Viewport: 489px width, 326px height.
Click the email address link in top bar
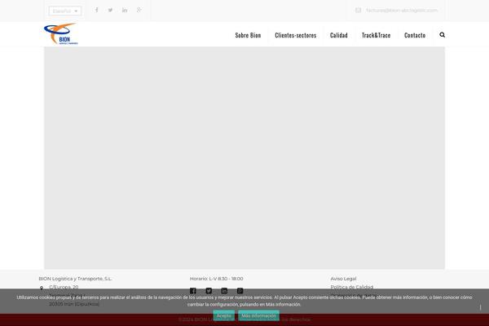402,11
